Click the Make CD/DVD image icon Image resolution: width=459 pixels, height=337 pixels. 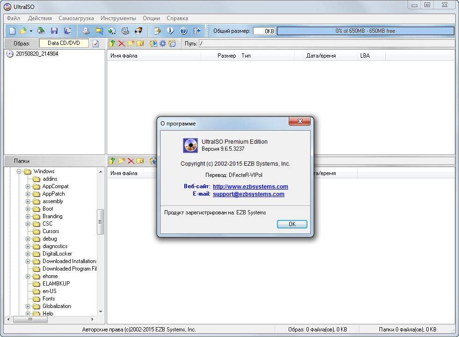[86, 31]
